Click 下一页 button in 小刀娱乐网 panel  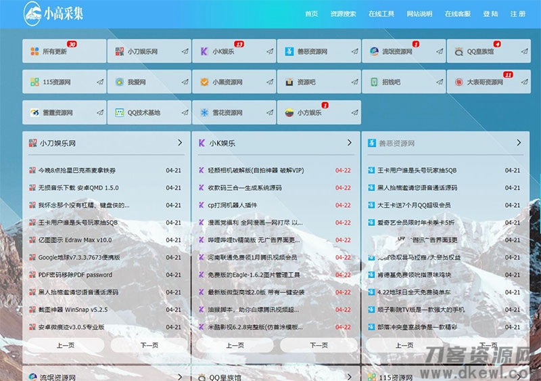click(x=149, y=344)
